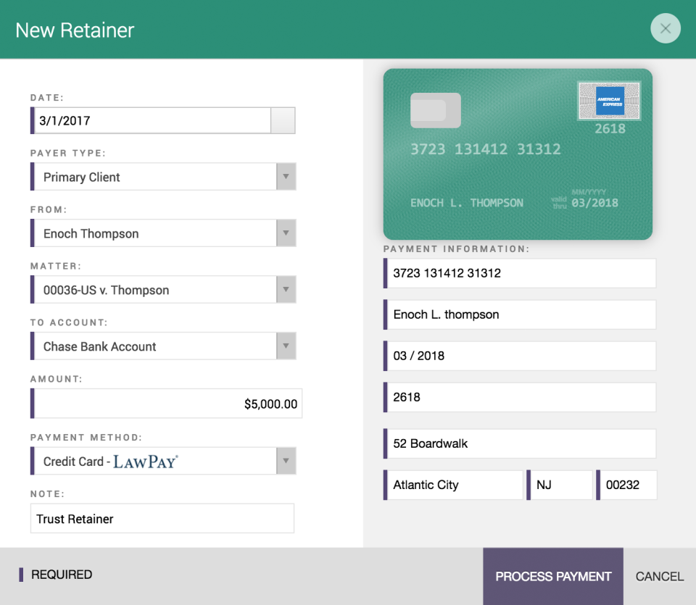Click the chip graphic on the credit card
696x605 pixels.
coord(435,110)
